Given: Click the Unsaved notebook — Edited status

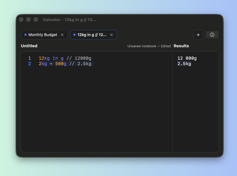Looking at the screenshot, I should 149,46.
